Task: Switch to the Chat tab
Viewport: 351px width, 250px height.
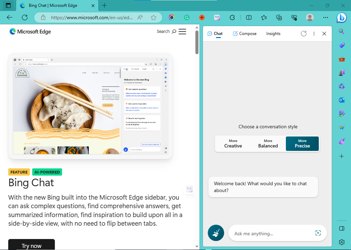Action: pyautogui.click(x=215, y=34)
